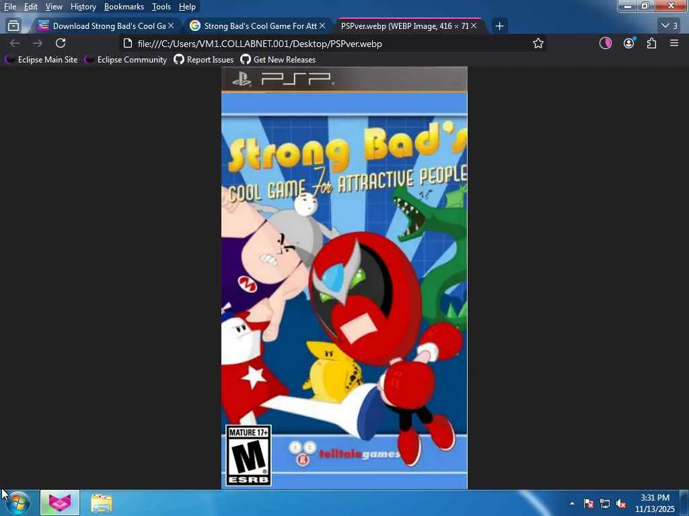Close the PSPver.webp tab
This screenshot has width=689, height=516.
click(474, 26)
